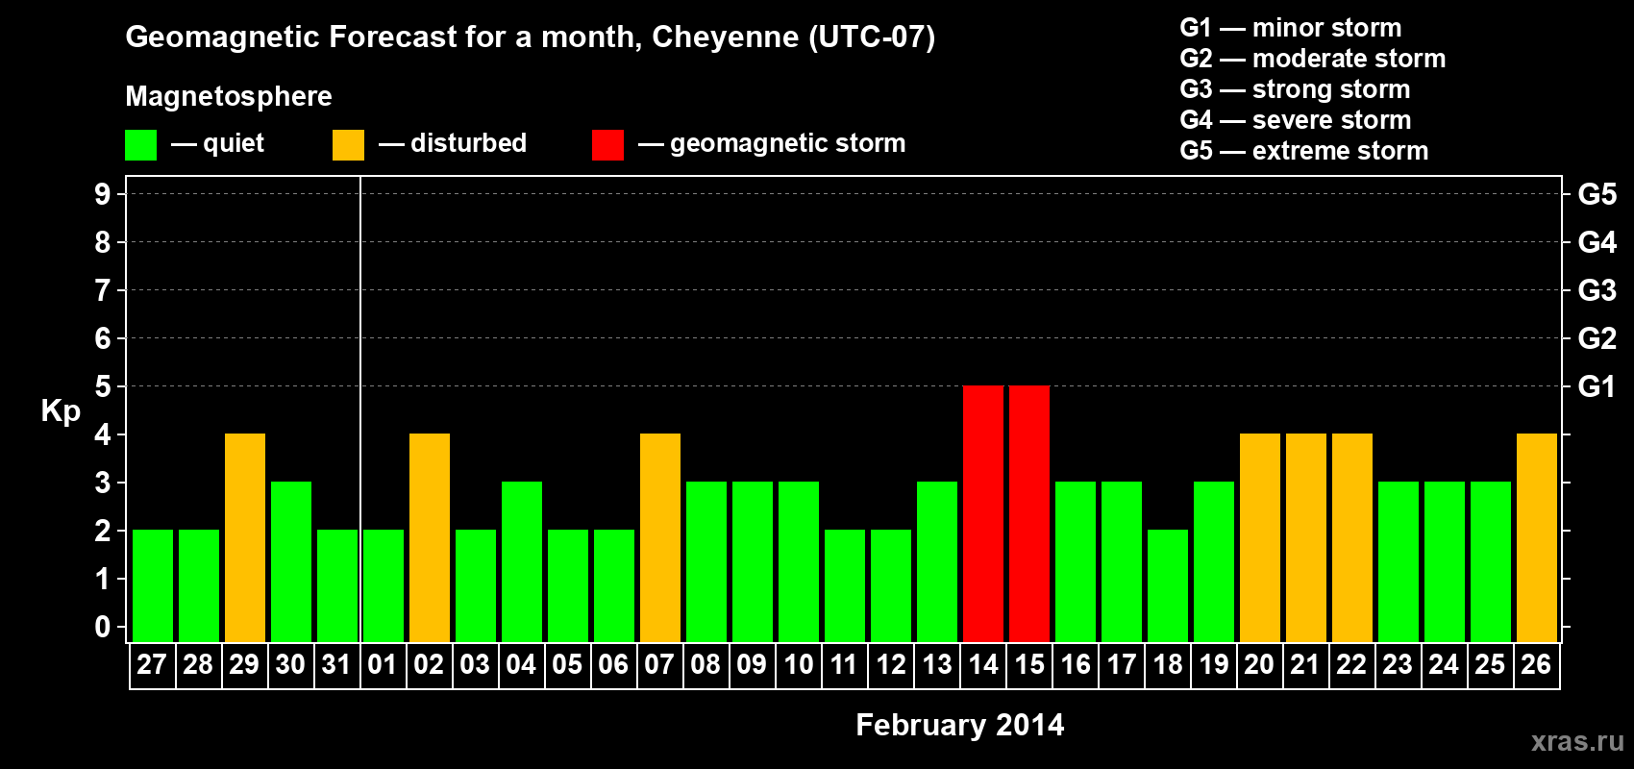Click the Kp axis label
This screenshot has height=769, width=1634.
tap(61, 411)
